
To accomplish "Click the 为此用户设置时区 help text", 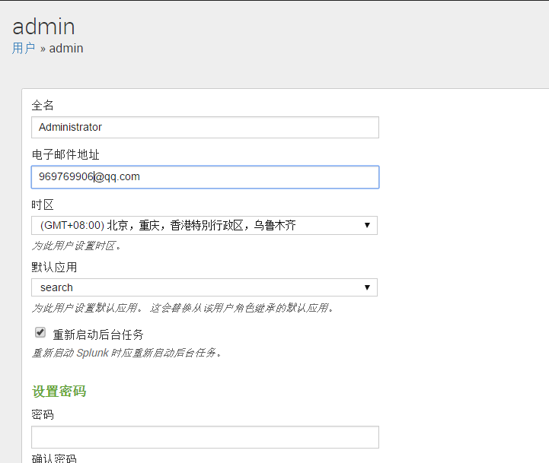I will click(76, 246).
